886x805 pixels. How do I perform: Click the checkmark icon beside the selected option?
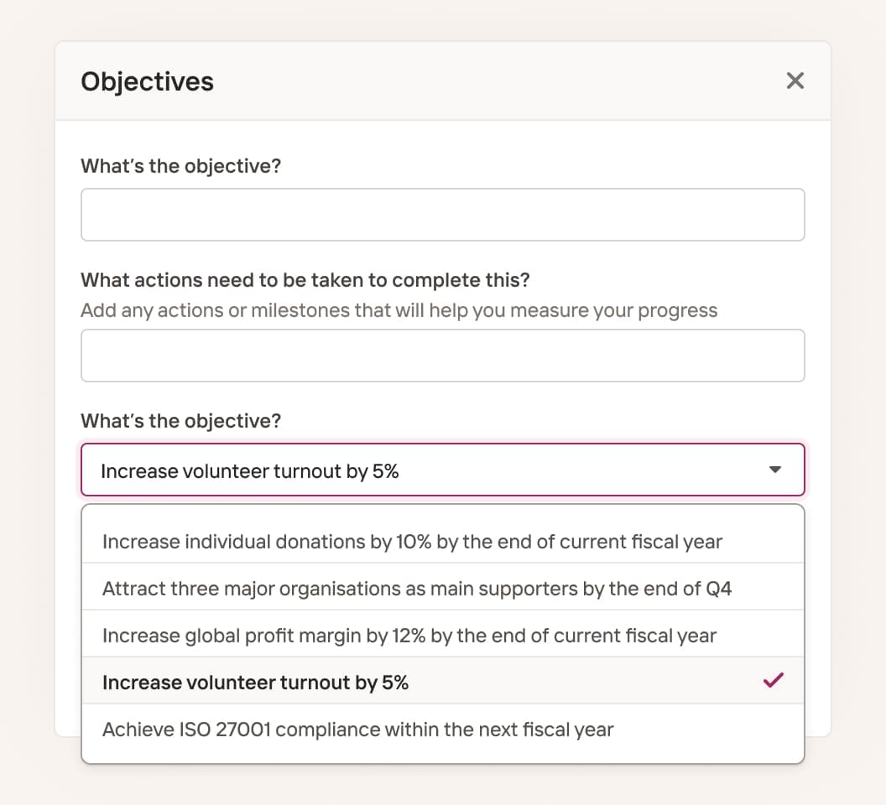tap(773, 680)
